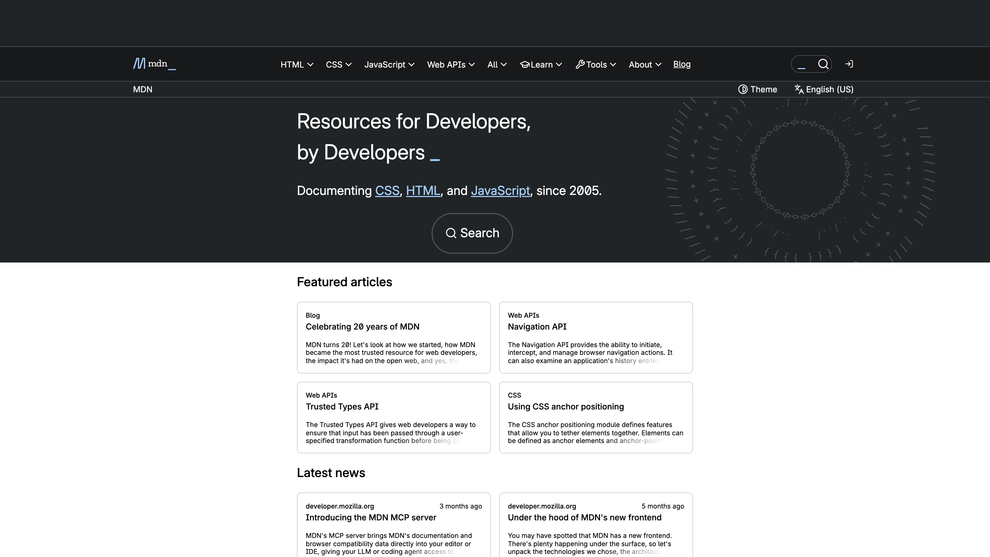
Task: Open the Trusted Types API article
Action: (x=342, y=407)
